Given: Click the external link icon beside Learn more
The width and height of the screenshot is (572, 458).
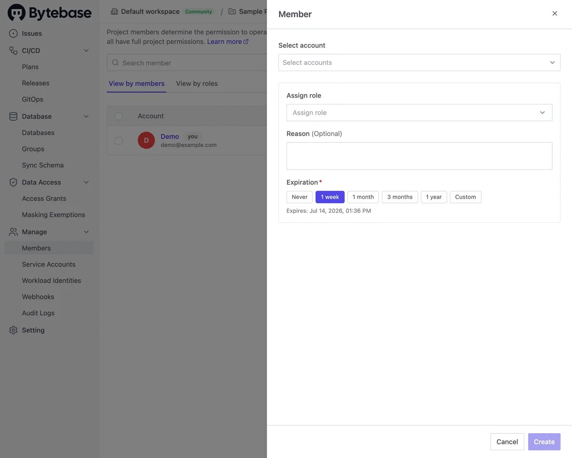Looking at the screenshot, I should [246, 42].
